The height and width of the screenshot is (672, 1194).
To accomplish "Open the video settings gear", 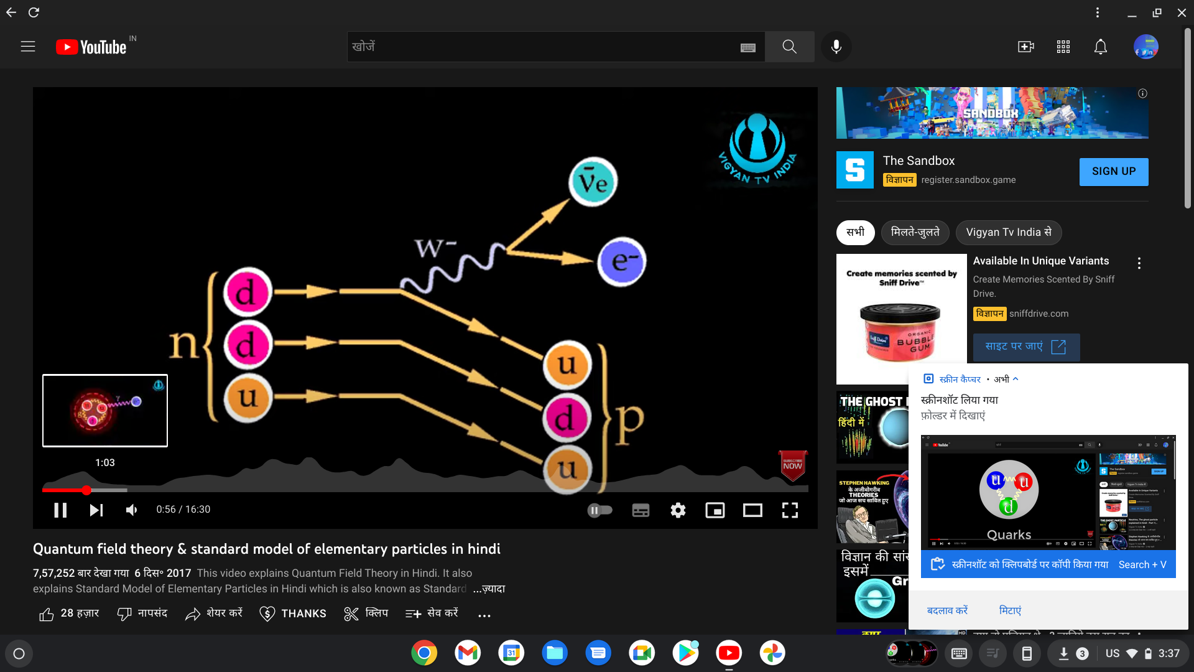I will point(678,510).
